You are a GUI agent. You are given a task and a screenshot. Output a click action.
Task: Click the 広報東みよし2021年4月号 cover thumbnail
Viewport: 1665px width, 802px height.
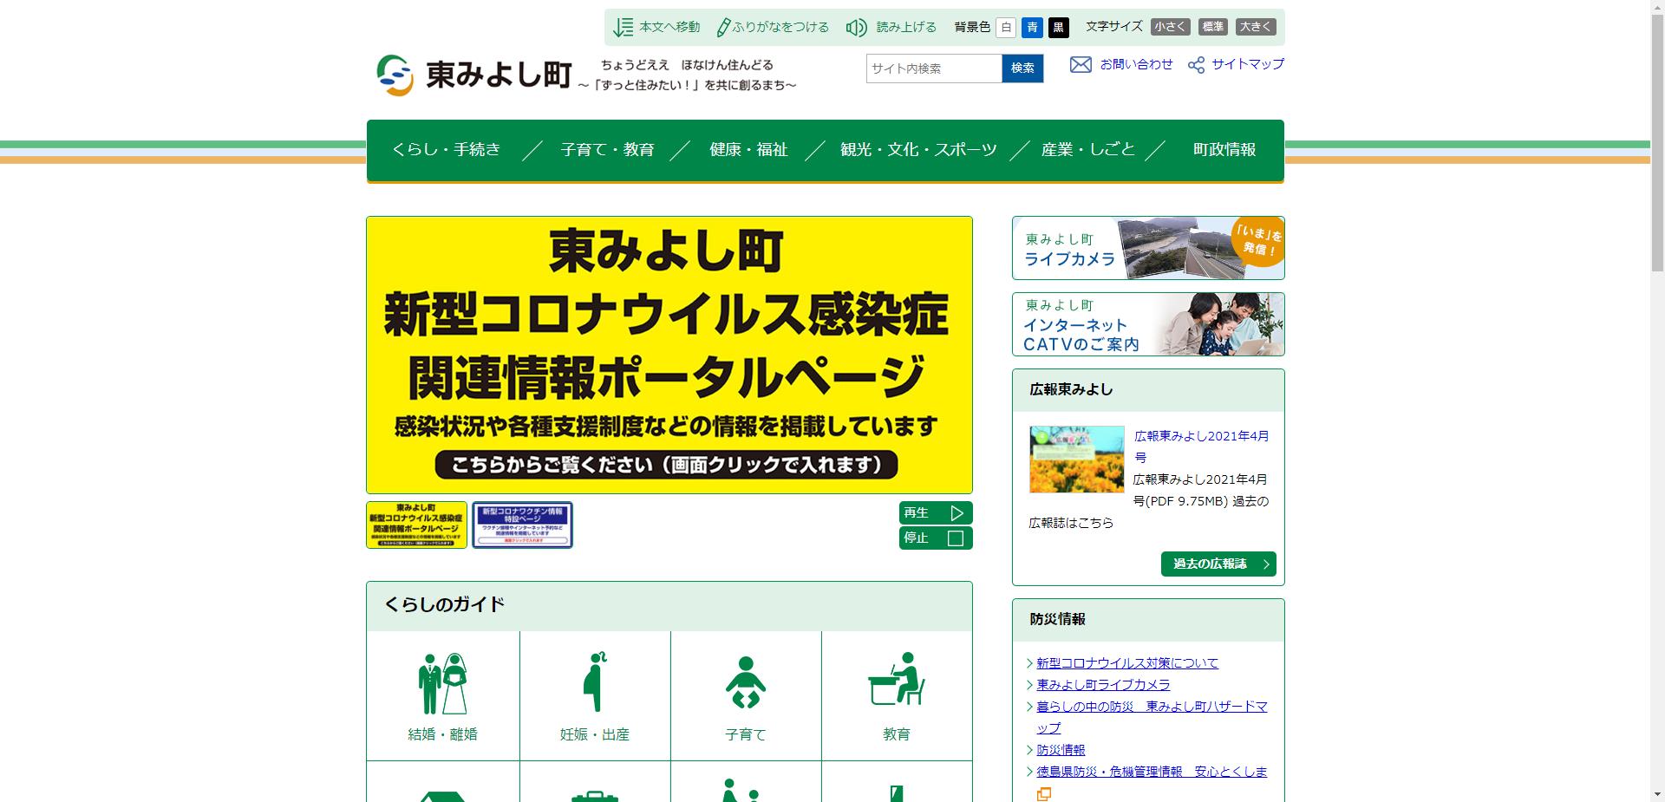coord(1076,460)
